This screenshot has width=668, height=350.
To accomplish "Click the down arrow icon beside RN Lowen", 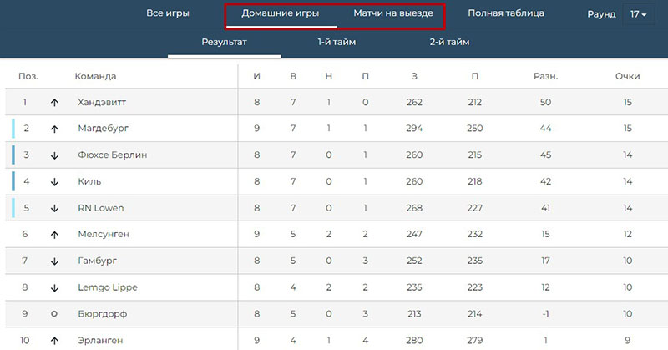I will click(54, 209).
